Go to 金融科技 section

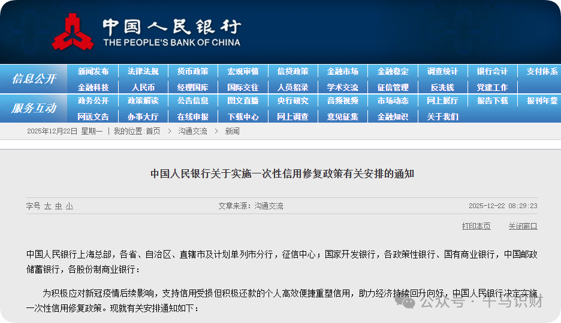(93, 87)
